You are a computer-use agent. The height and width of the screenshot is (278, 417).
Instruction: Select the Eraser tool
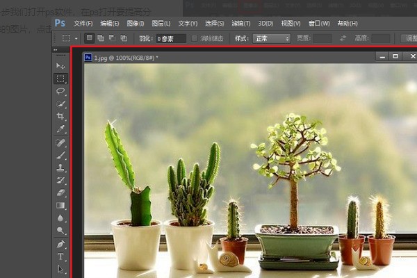[61, 193]
